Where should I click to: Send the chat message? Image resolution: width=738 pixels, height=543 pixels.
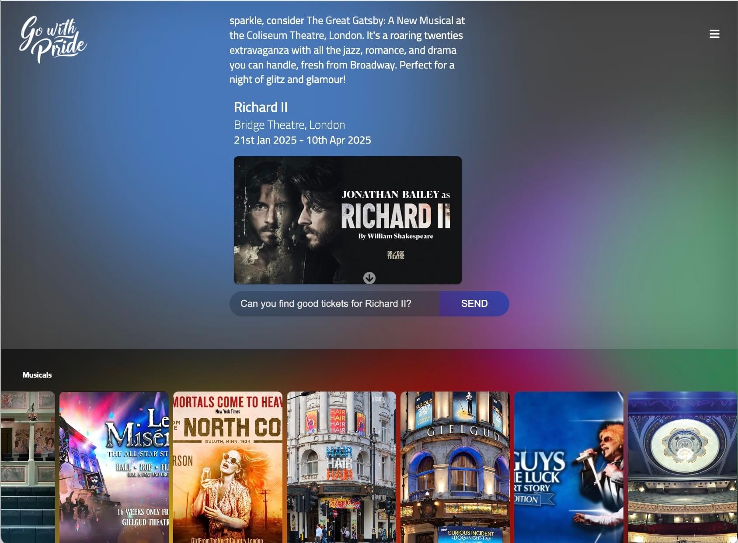coord(474,304)
